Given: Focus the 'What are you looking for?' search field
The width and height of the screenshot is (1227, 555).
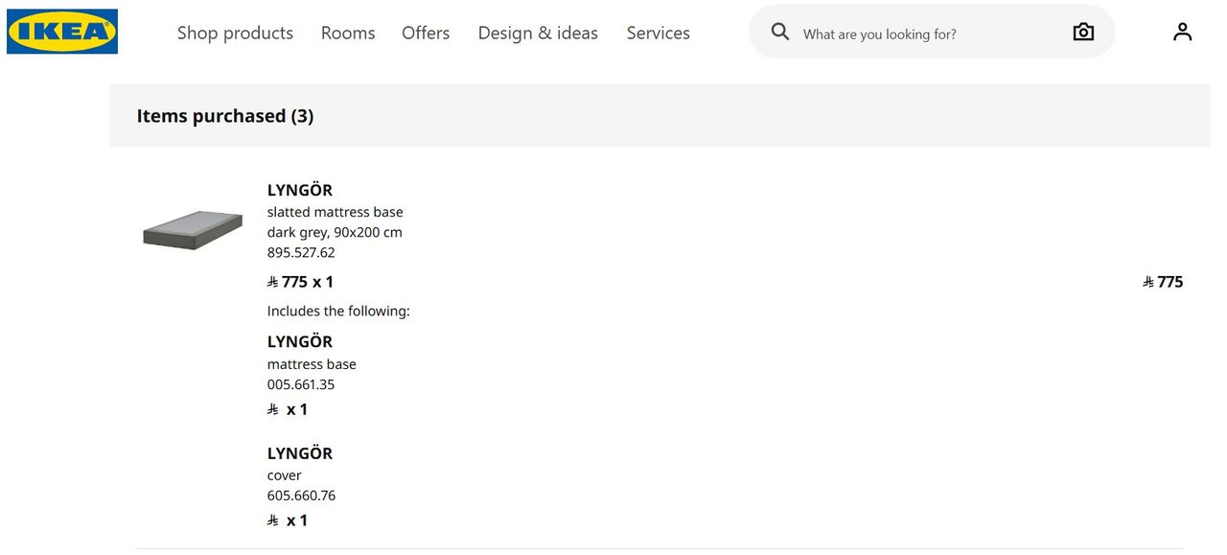Looking at the screenshot, I should [x=930, y=34].
